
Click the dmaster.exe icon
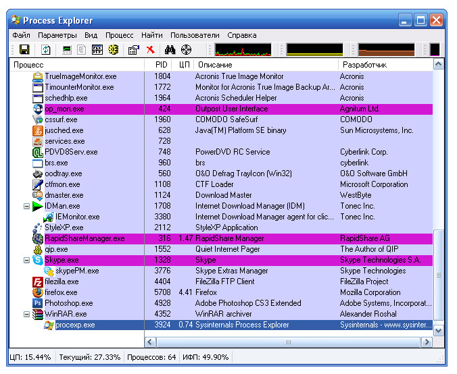click(38, 195)
